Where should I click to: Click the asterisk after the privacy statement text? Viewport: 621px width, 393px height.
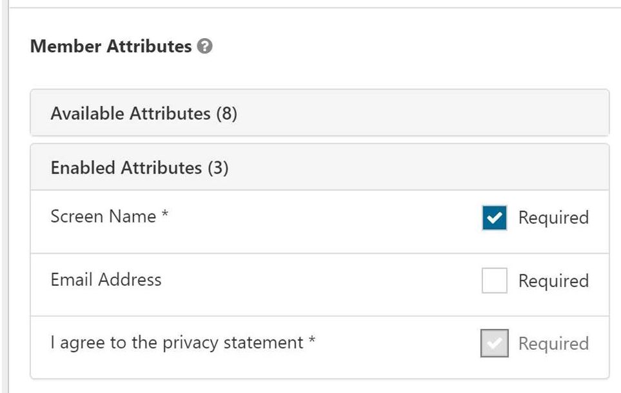[x=312, y=343]
